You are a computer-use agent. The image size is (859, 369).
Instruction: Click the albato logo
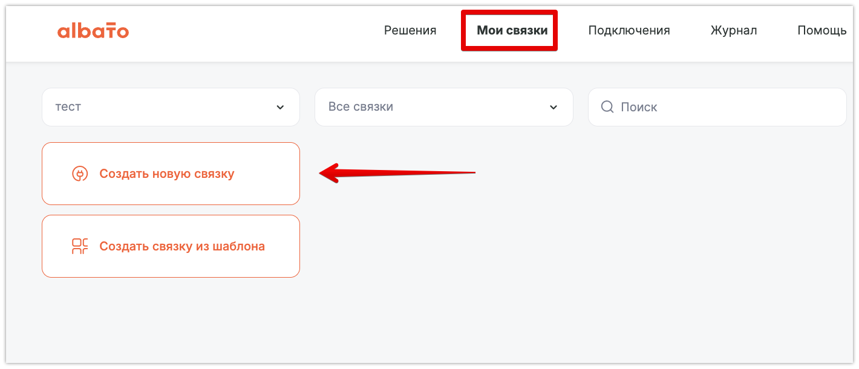93,31
